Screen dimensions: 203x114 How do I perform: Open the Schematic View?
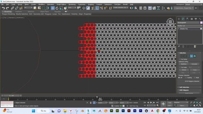tap(158, 8)
